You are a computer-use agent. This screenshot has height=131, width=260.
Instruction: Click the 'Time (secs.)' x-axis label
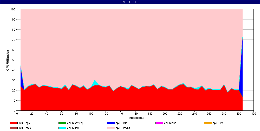pyautogui.click(x=135, y=118)
